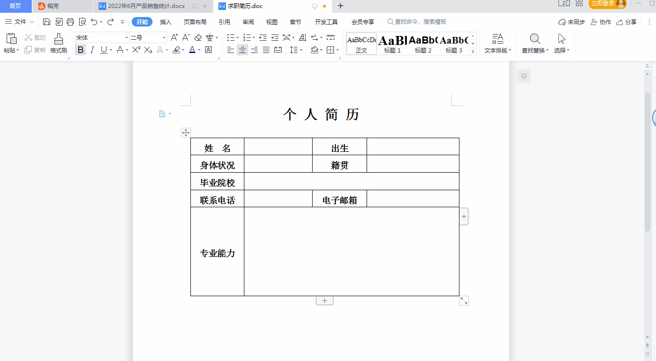The width and height of the screenshot is (656, 361).
Task: Increase font size with A+ icon
Action: [174, 37]
